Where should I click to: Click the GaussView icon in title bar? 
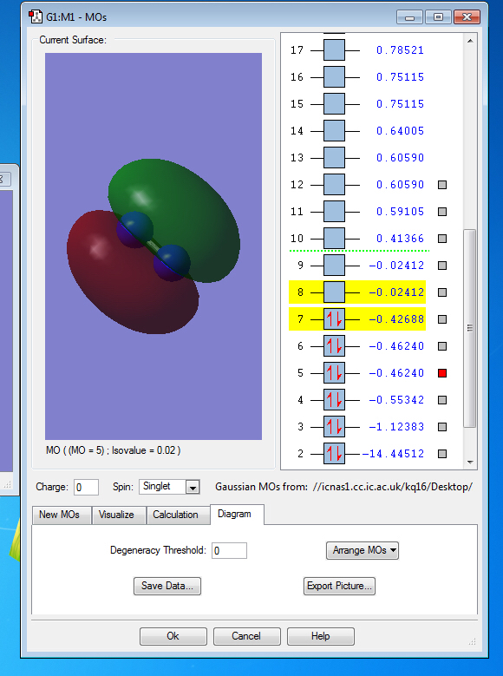click(x=36, y=16)
